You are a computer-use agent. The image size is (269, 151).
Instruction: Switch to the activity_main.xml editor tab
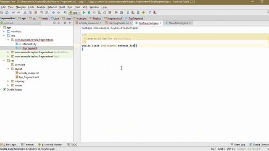click(x=89, y=23)
